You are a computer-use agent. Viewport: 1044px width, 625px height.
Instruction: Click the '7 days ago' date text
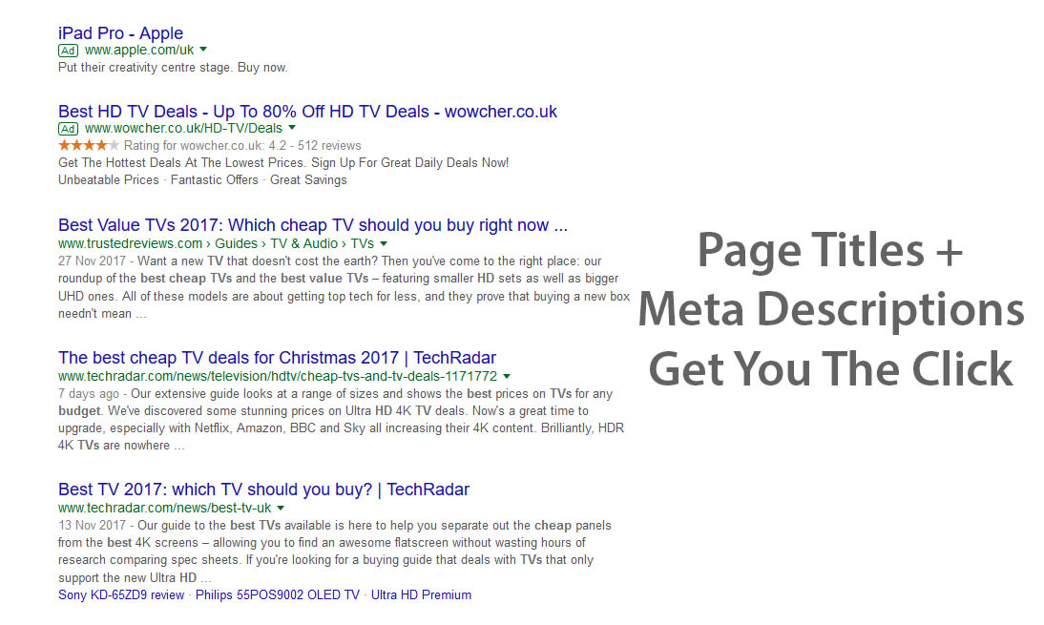[89, 394]
